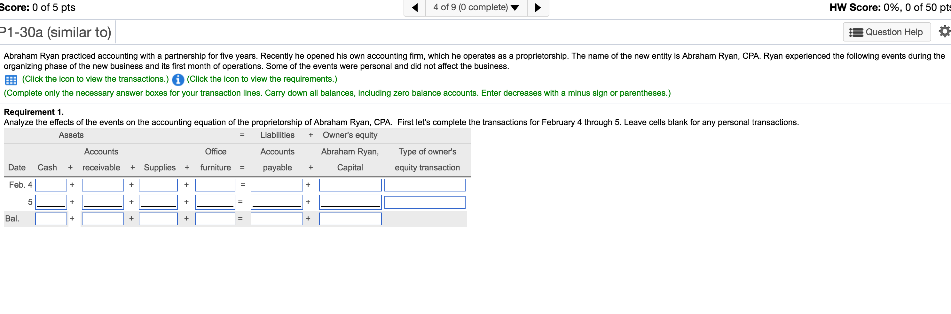Screen dimensions: 951x314
Task: Select Bal. row Cash input box
Action: (51, 219)
